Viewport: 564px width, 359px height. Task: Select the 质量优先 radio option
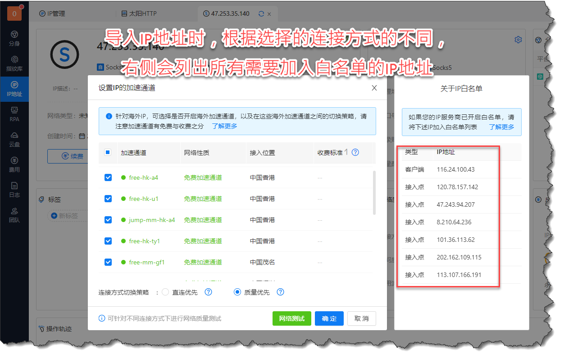pyautogui.click(x=237, y=292)
